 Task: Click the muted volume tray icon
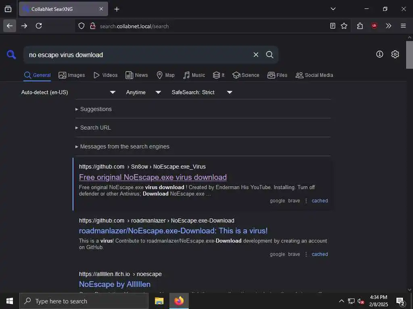click(361, 301)
